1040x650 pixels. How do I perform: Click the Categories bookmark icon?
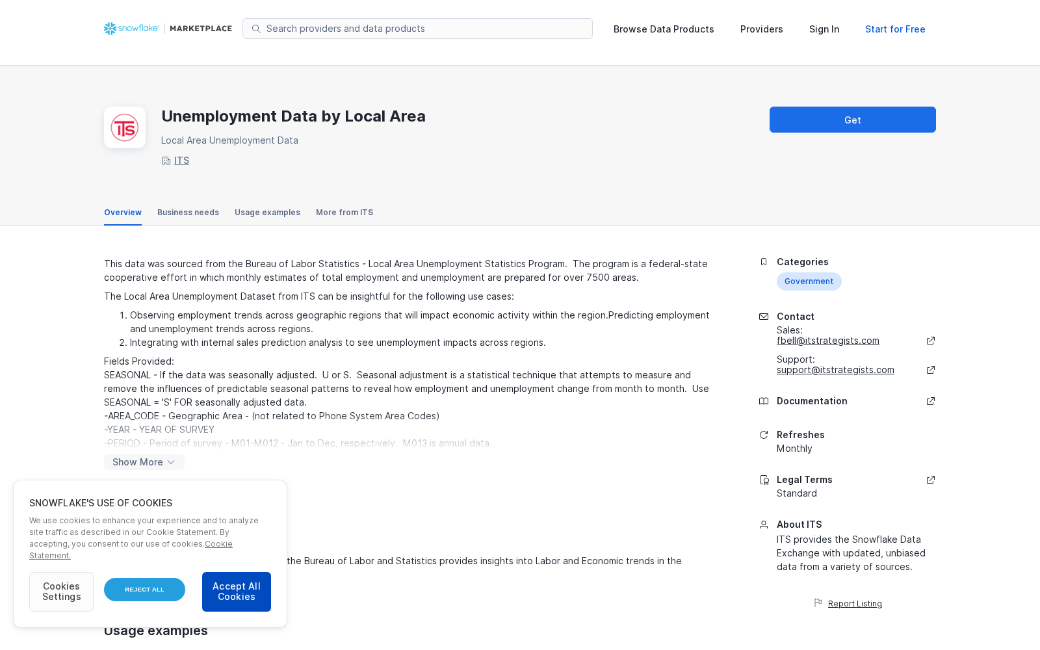764,262
